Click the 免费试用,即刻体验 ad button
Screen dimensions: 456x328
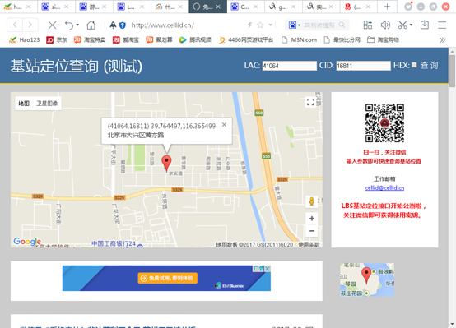coord(168,278)
